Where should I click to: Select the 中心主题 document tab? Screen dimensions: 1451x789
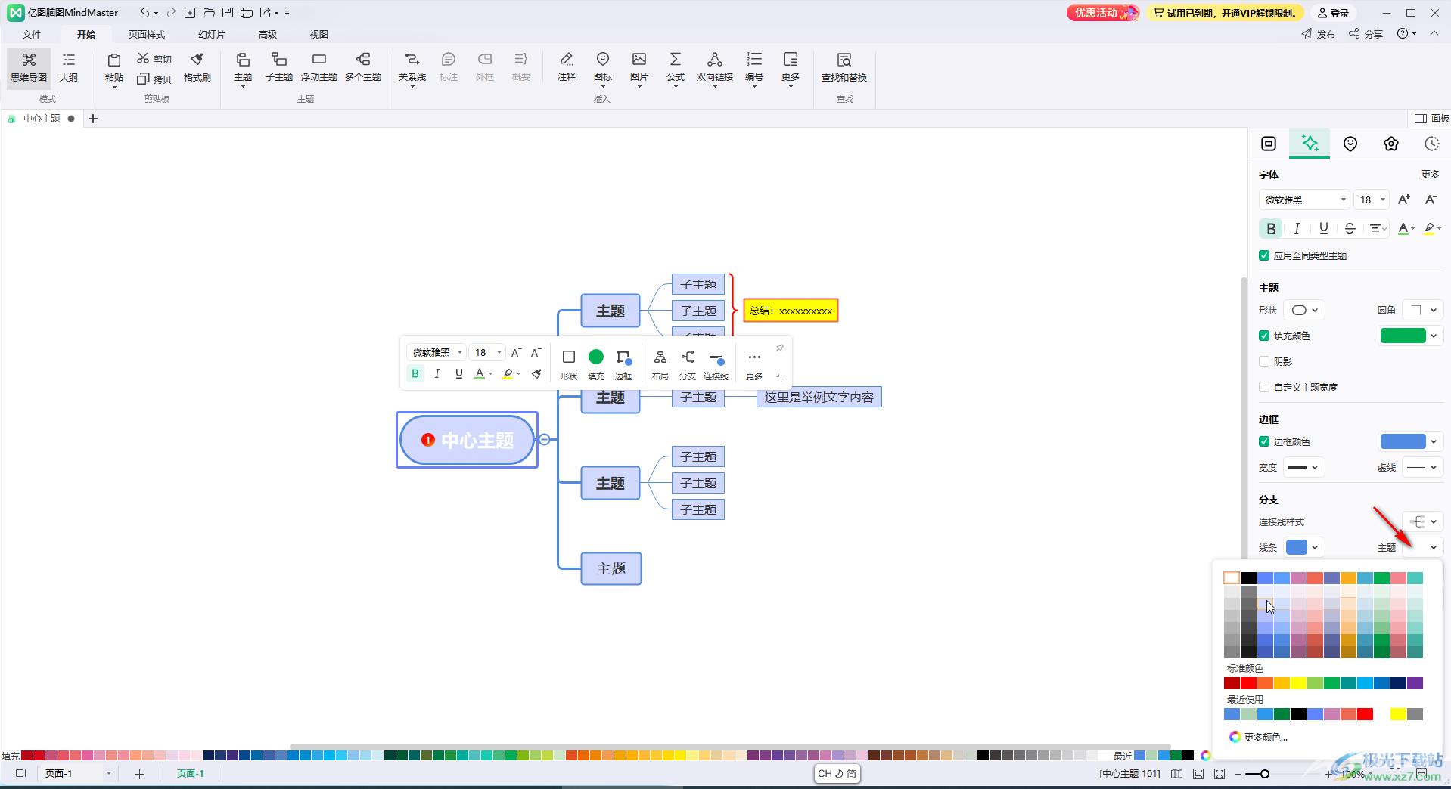coord(42,119)
